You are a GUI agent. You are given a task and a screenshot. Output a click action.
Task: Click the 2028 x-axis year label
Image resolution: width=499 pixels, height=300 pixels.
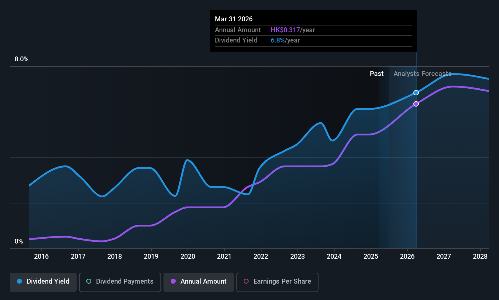point(480,257)
